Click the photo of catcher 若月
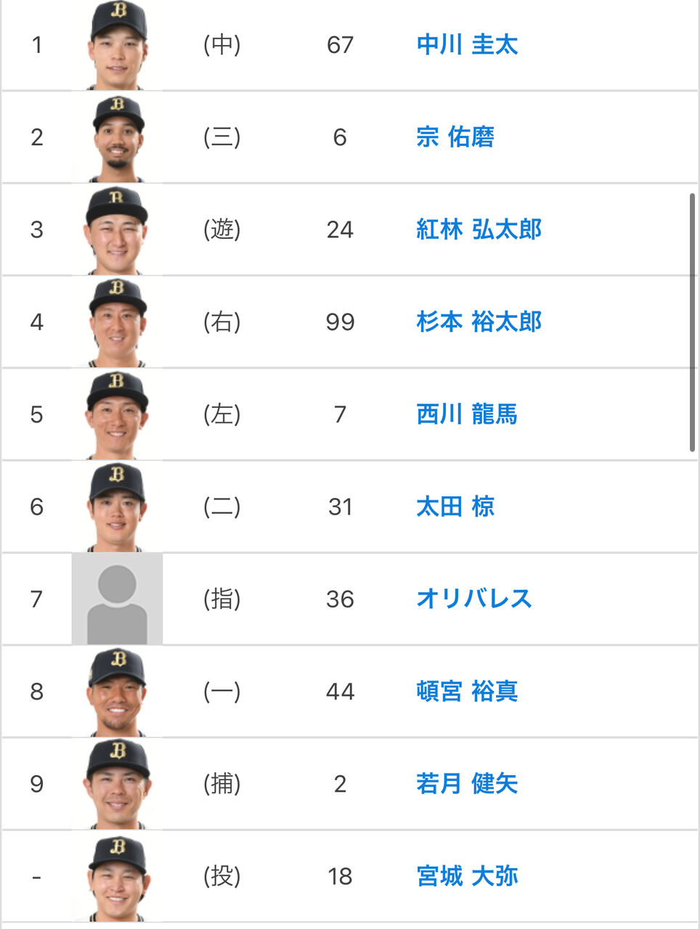This screenshot has height=929, width=700. pos(117,784)
